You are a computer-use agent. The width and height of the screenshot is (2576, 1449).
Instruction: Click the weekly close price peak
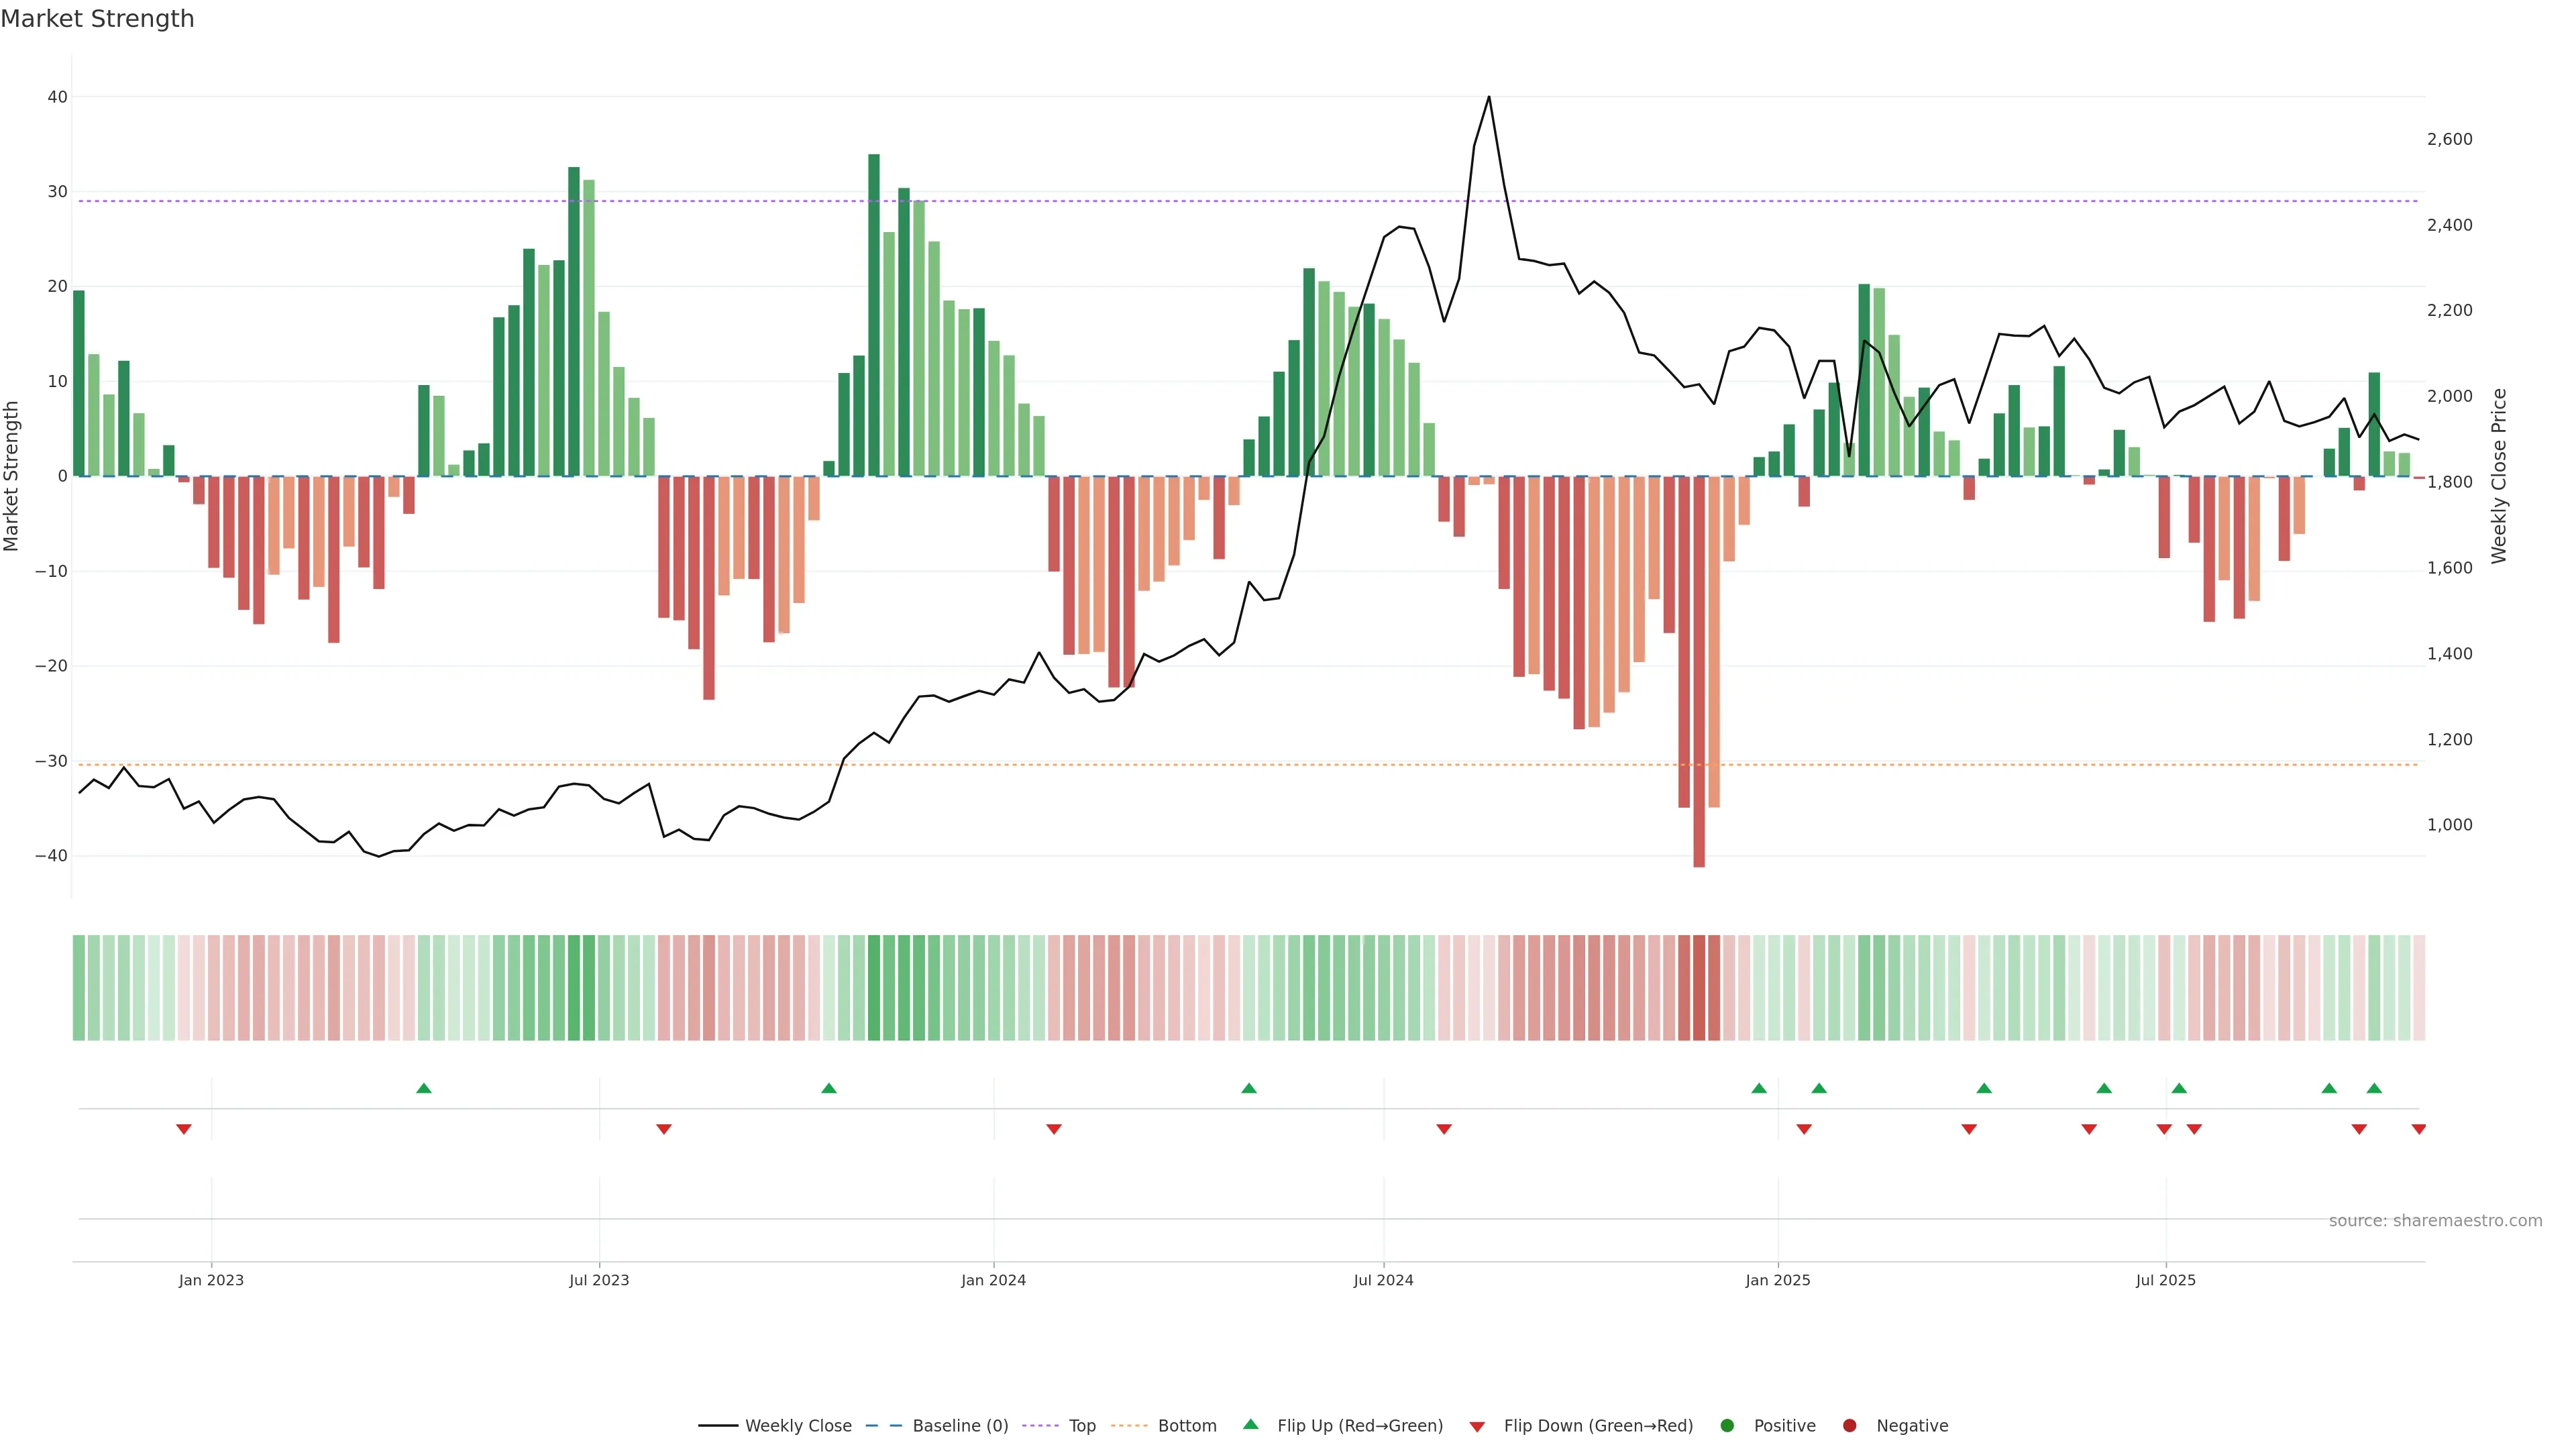1489,97
